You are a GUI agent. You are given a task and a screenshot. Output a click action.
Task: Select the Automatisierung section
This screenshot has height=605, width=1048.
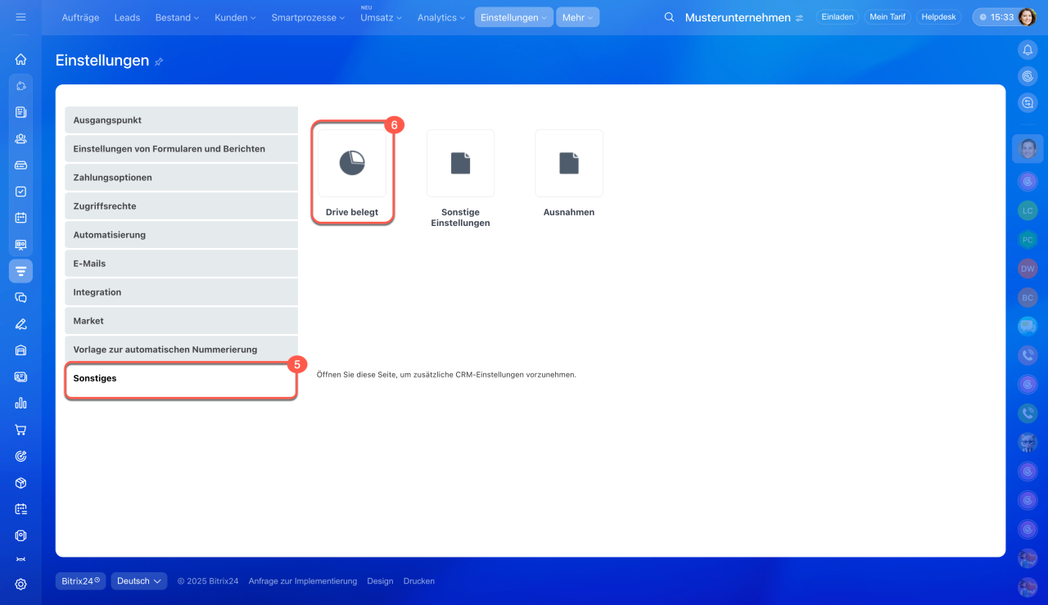click(x=181, y=235)
